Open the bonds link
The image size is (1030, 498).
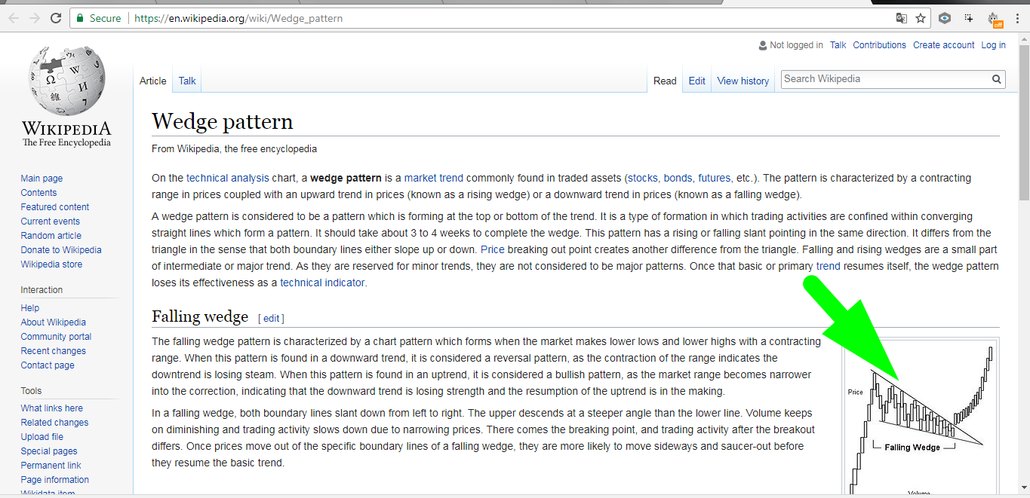(x=678, y=179)
